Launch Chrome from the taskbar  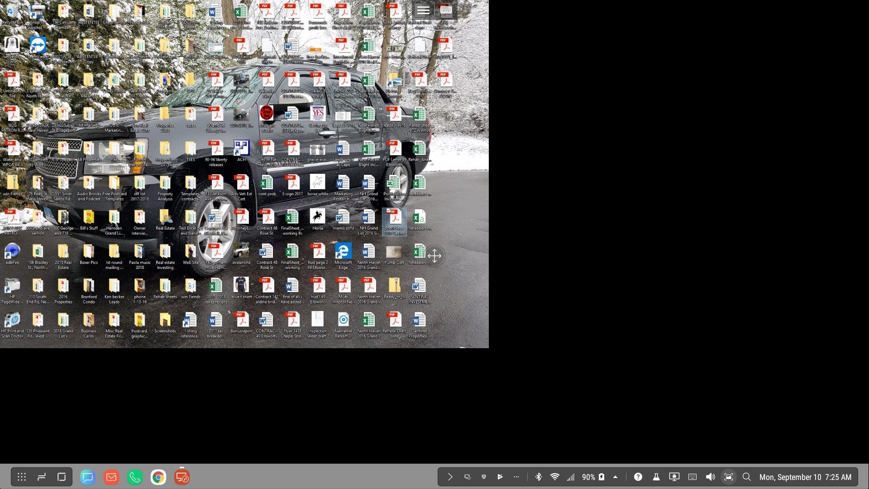click(158, 477)
